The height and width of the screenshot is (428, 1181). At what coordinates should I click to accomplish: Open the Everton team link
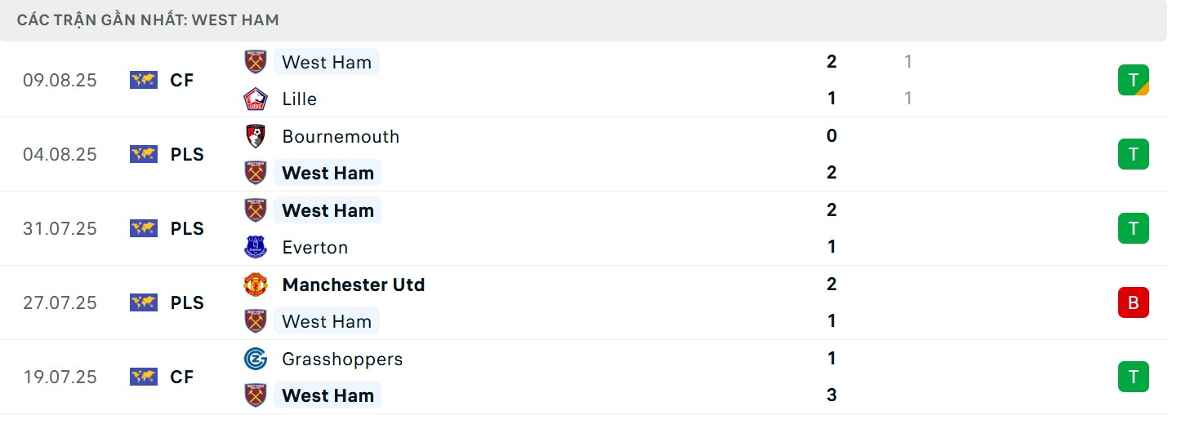[x=314, y=247]
